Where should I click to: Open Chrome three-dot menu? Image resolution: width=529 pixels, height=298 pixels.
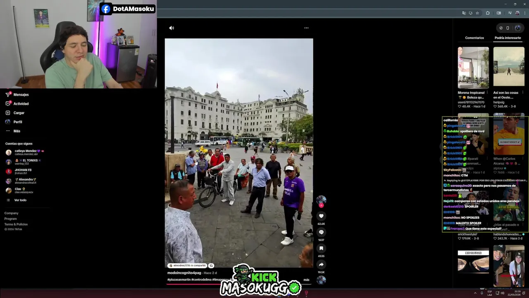pyautogui.click(x=524, y=13)
